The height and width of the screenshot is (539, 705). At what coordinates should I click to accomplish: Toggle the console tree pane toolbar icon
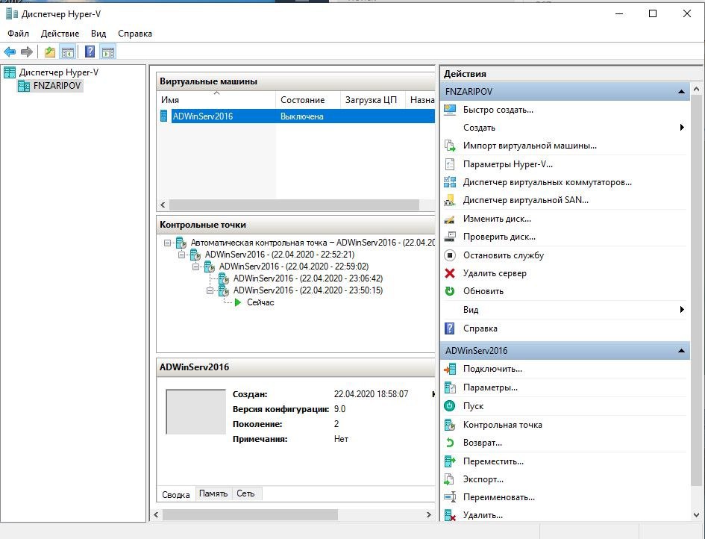[x=68, y=52]
